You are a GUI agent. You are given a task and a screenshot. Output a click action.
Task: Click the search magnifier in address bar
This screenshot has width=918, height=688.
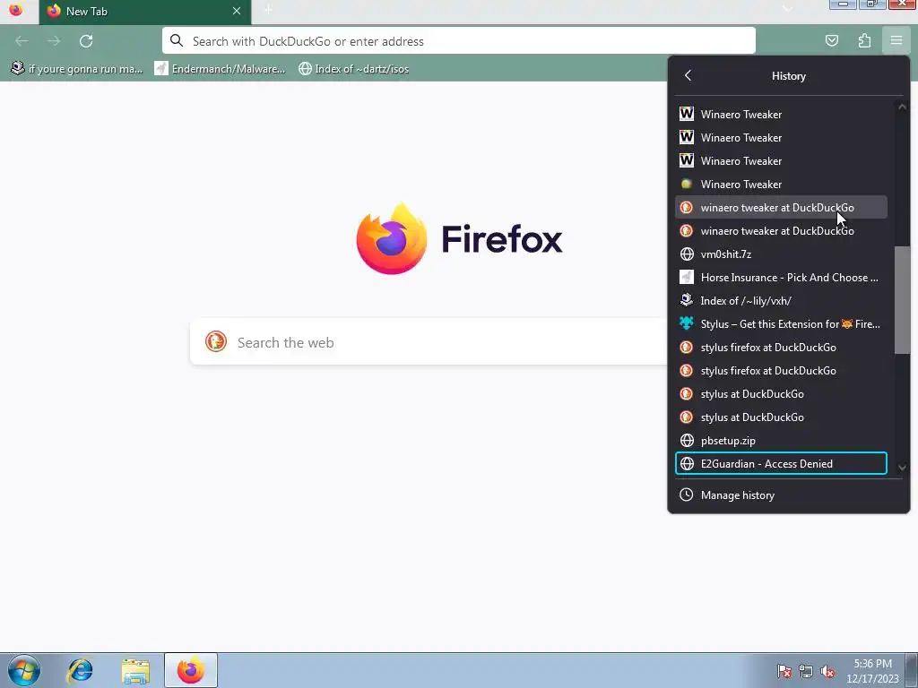click(177, 40)
